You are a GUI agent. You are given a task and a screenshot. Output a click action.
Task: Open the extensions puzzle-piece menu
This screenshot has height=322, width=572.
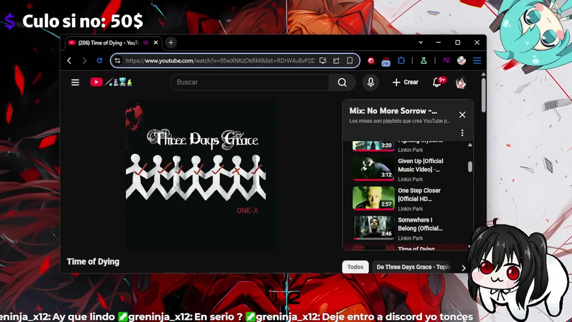[x=401, y=61]
